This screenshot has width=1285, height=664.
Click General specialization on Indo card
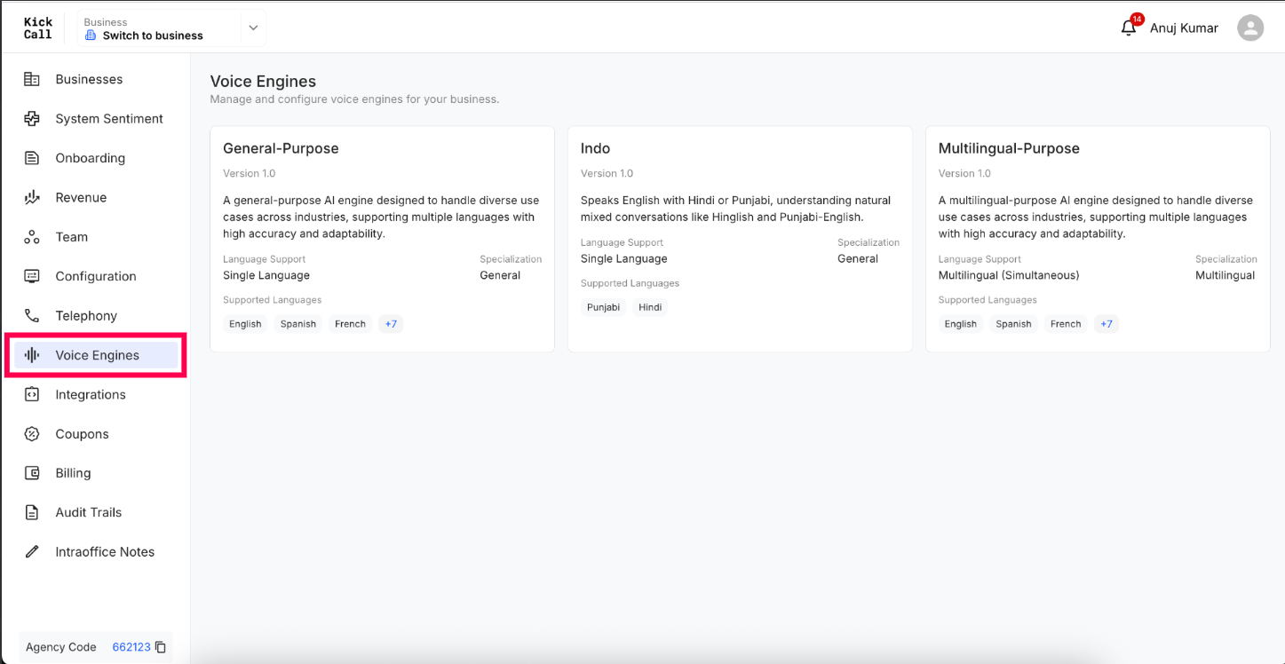(858, 258)
